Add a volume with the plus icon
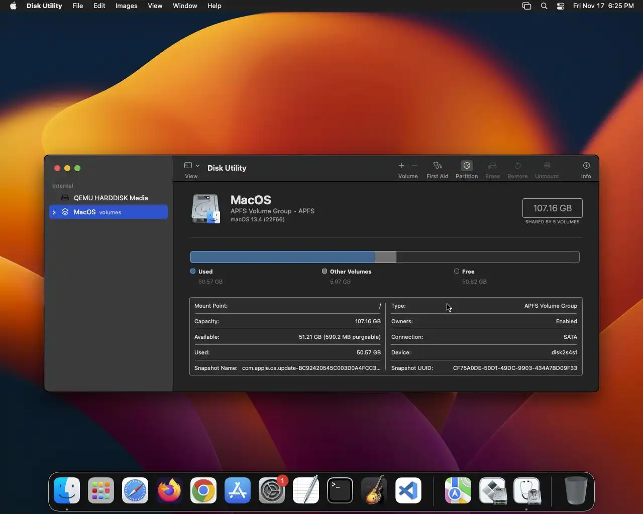The height and width of the screenshot is (514, 643). coord(401,165)
